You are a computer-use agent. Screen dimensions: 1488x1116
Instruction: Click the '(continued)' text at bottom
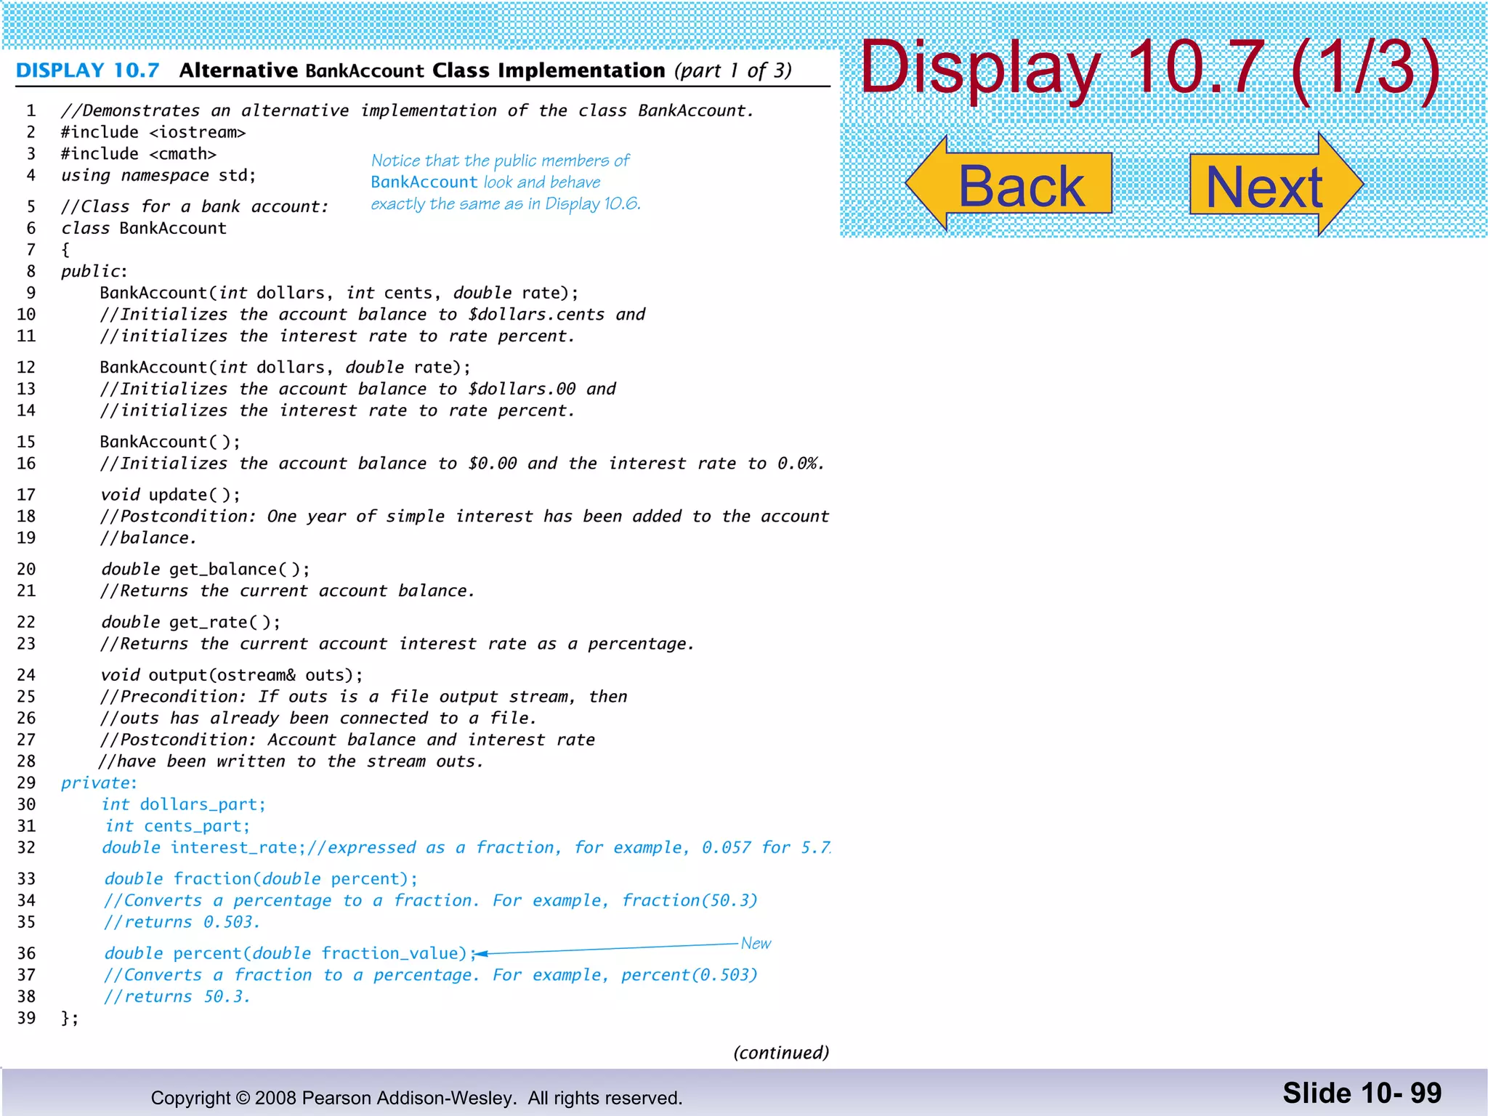point(781,1052)
